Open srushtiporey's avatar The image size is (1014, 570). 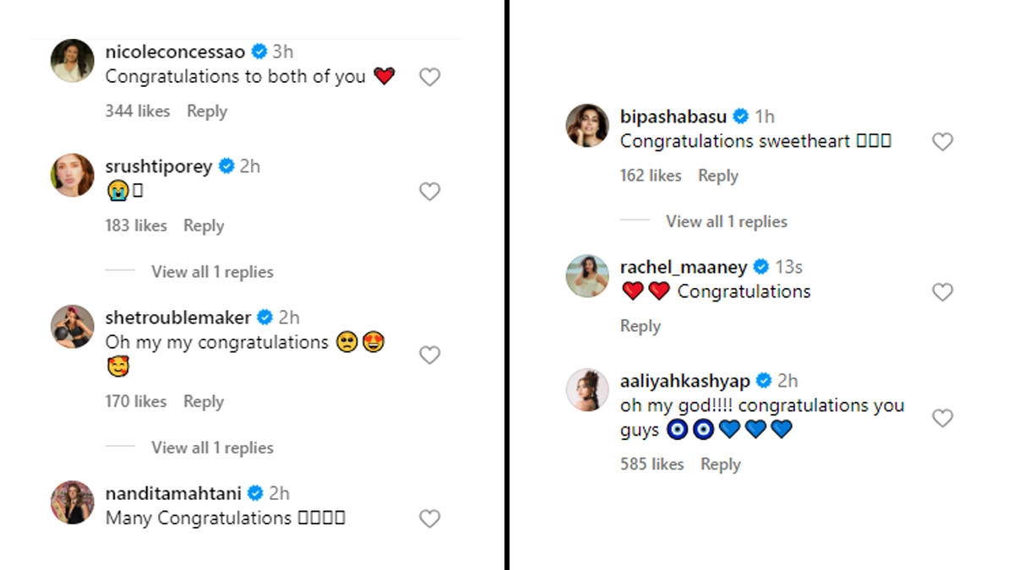coord(73,175)
